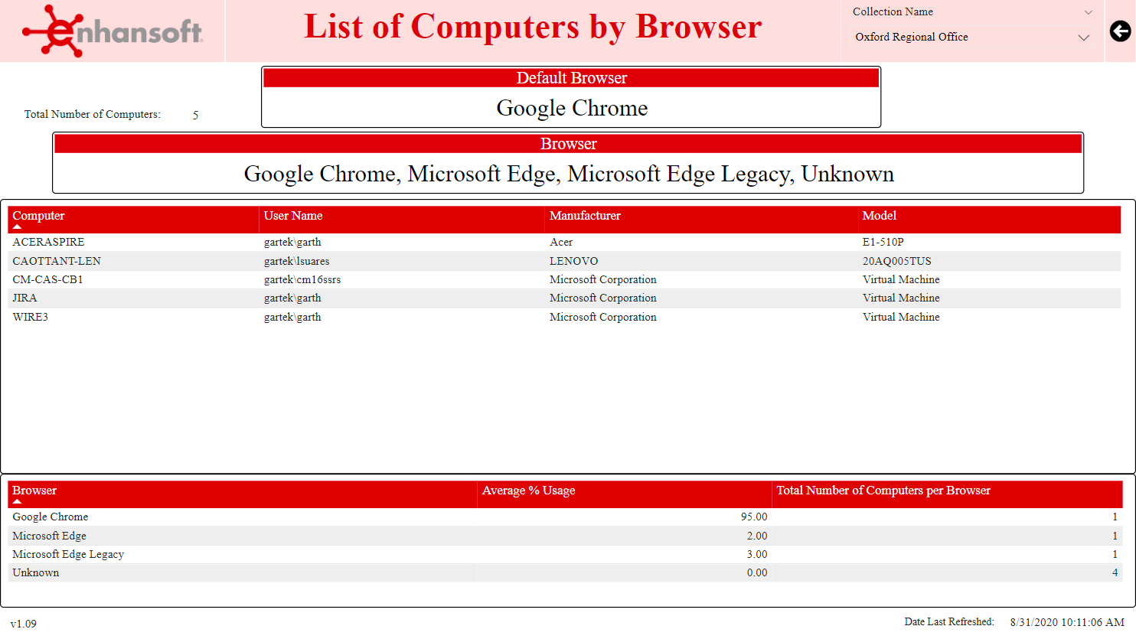Sort the table by the Model column
1136x639 pixels.
(x=879, y=215)
